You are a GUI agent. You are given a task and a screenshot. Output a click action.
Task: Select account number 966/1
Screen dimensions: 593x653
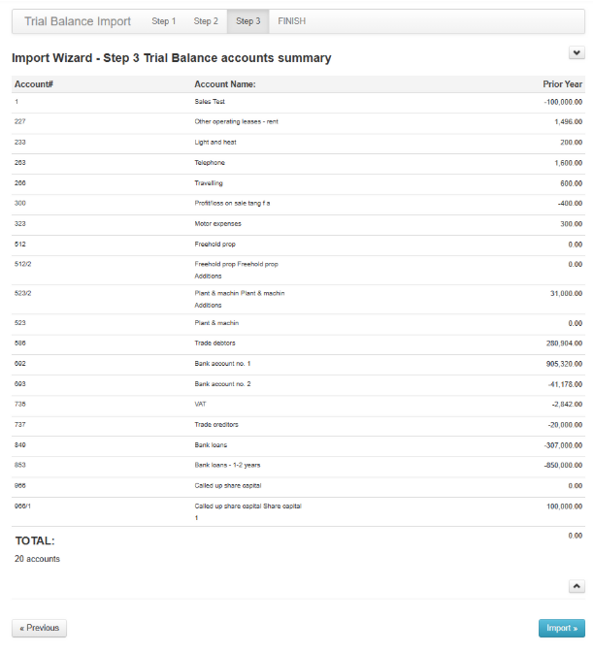pos(24,506)
